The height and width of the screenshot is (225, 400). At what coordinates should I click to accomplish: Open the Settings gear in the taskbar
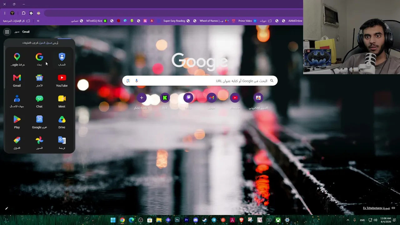pos(287,220)
